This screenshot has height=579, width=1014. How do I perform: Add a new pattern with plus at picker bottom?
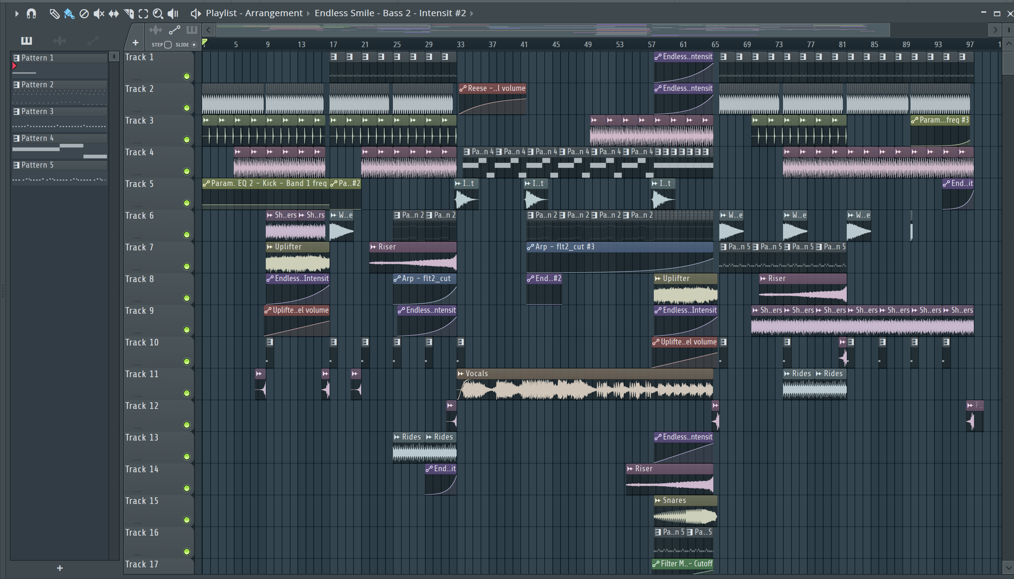[x=60, y=568]
